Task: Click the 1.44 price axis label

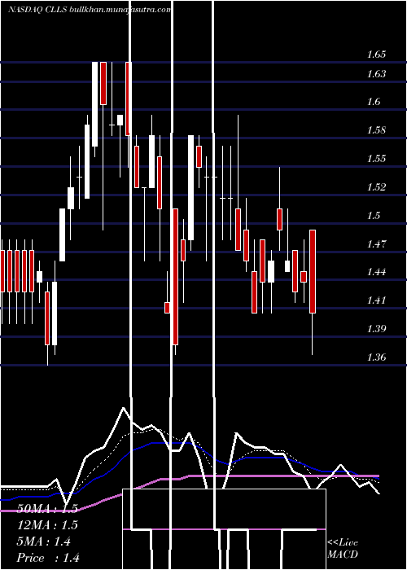Action: 376,272
